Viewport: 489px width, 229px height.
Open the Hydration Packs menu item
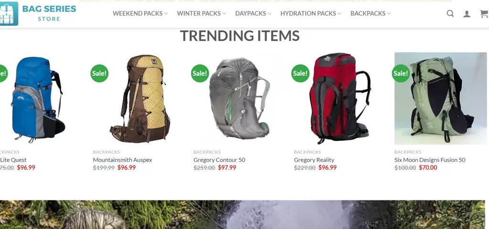click(x=310, y=13)
